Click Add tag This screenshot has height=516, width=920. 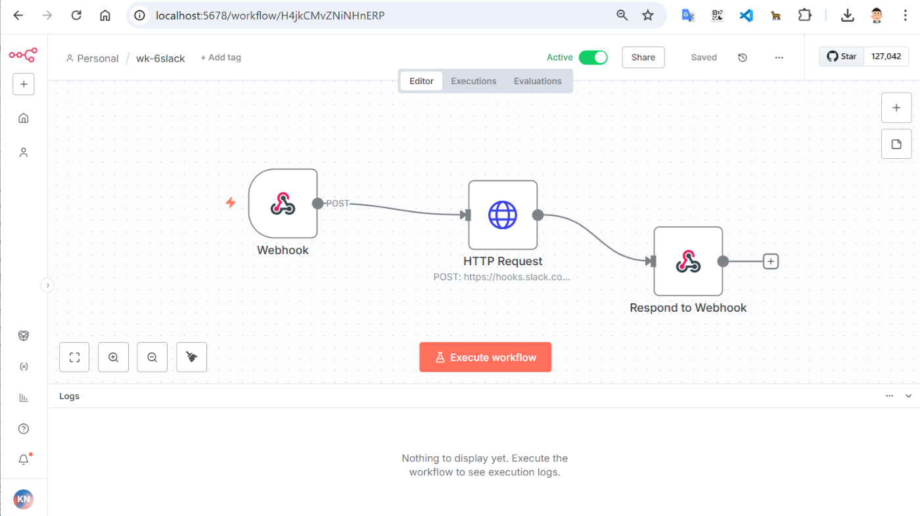(221, 58)
